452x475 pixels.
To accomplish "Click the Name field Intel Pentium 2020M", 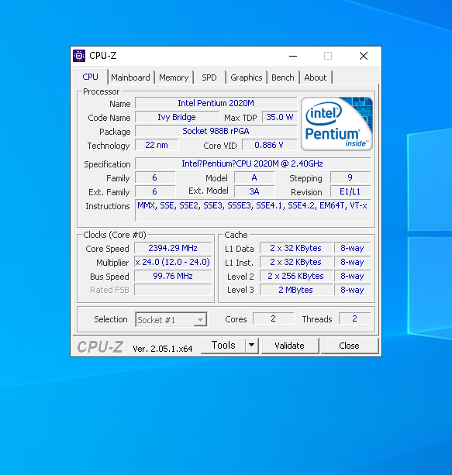I will [216, 103].
